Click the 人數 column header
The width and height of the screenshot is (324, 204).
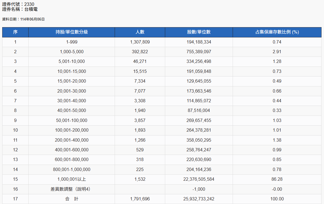140,32
